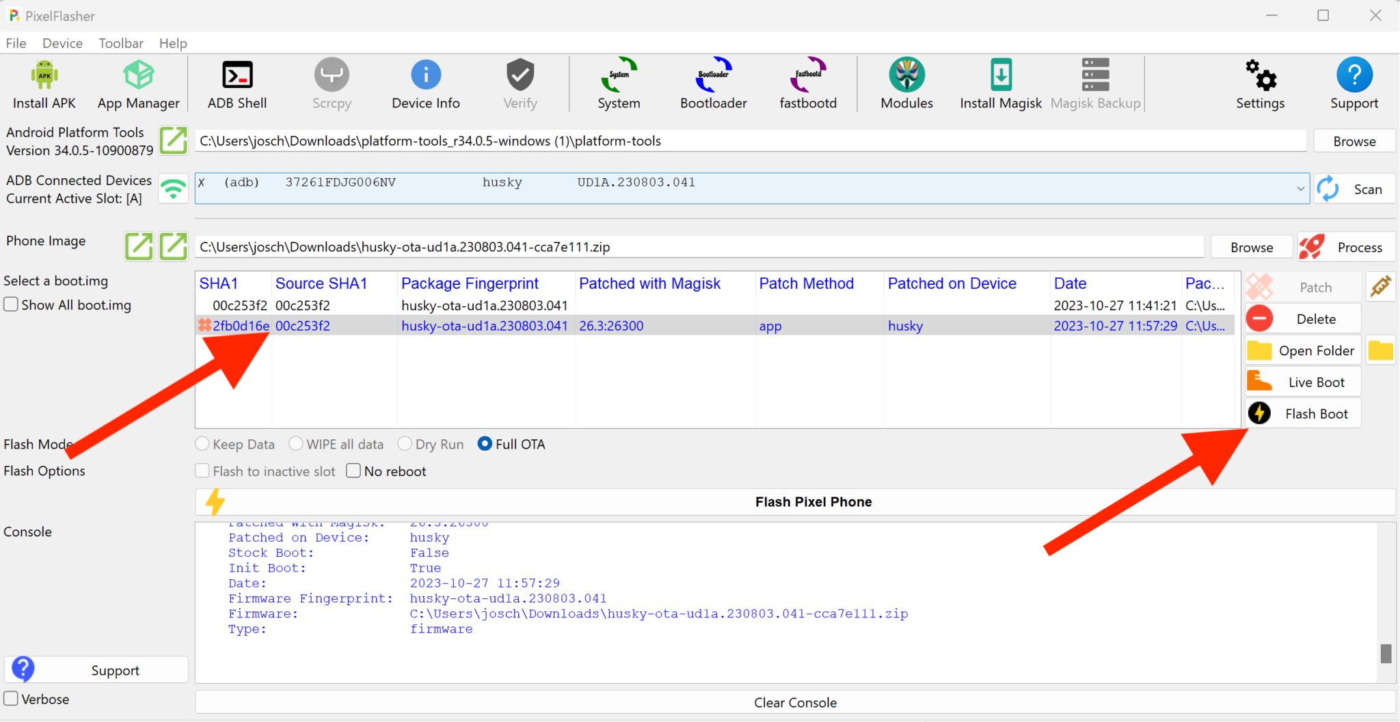
Task: Click the green Wi-Fi ADB icon
Action: point(173,189)
